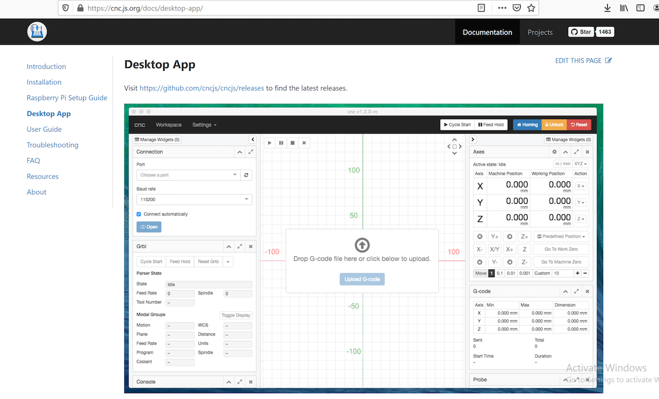Open the Predefined Position dropdown
The image size is (659, 399).
(x=561, y=236)
